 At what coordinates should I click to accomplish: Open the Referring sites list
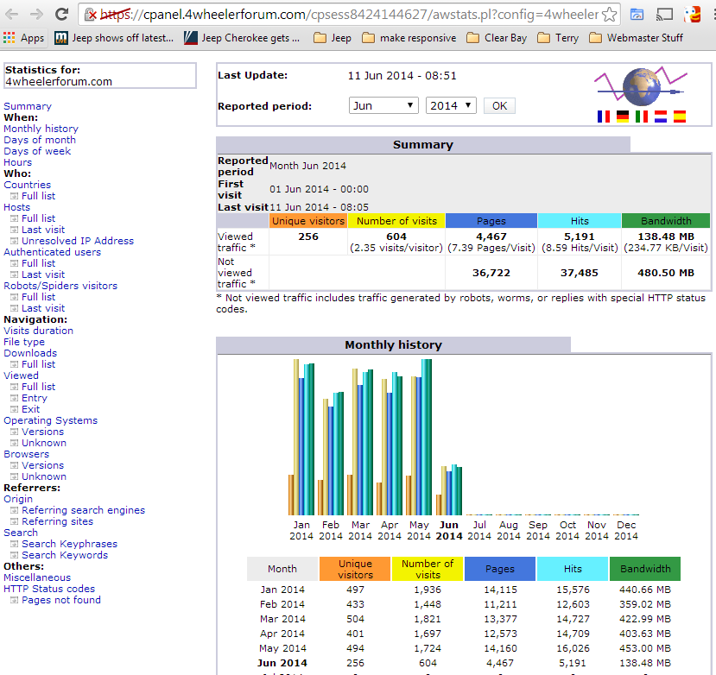coord(57,521)
